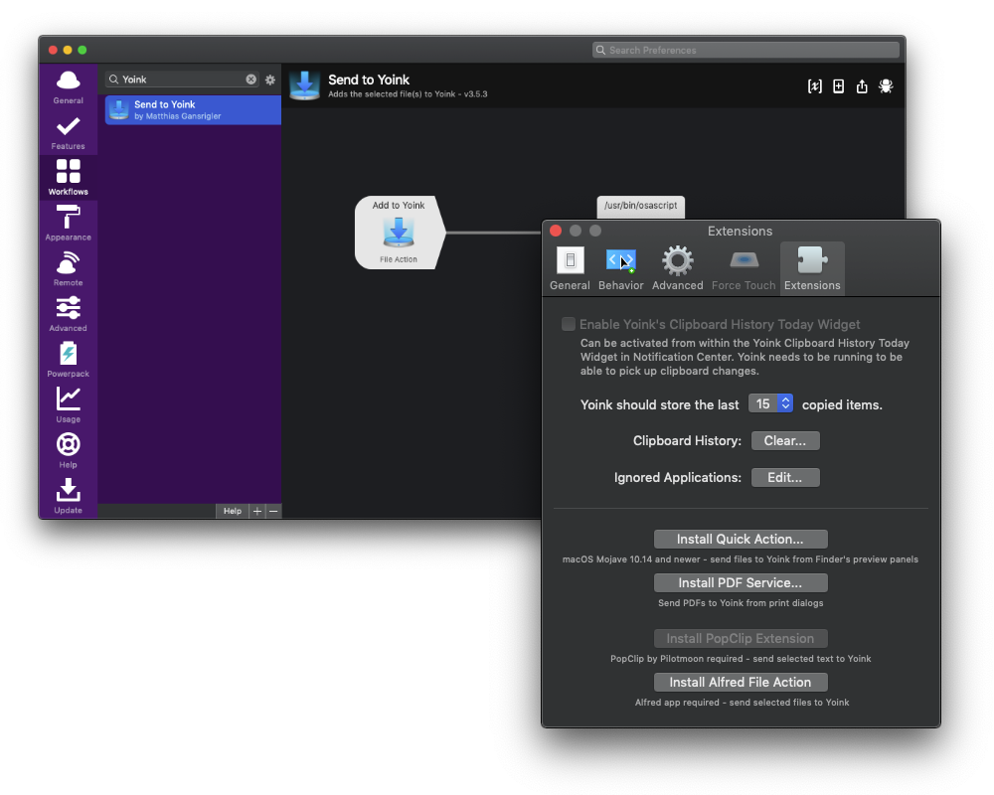The image size is (994, 795).
Task: Open Alfred Remote section
Action: pyautogui.click(x=68, y=268)
